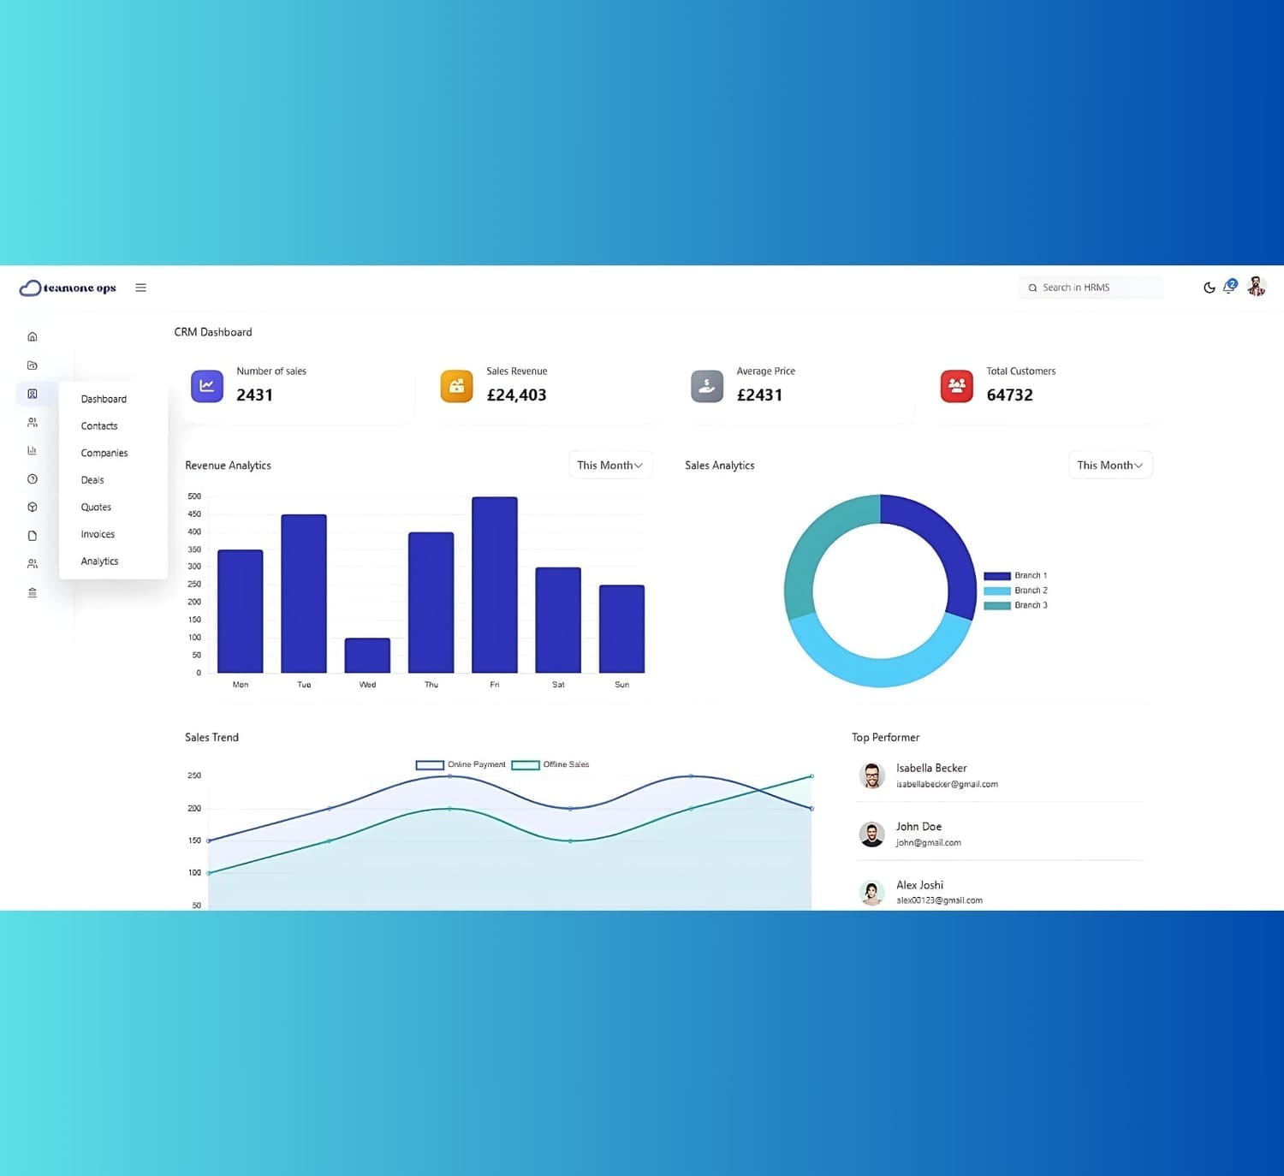The width and height of the screenshot is (1284, 1176).
Task: Expand the Revenue Analytics This Month dropdown
Action: click(x=610, y=465)
